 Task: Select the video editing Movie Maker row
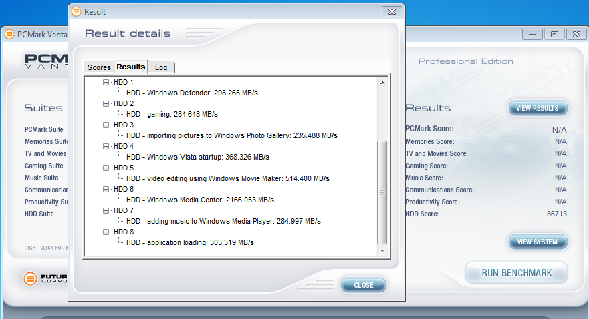(227, 178)
